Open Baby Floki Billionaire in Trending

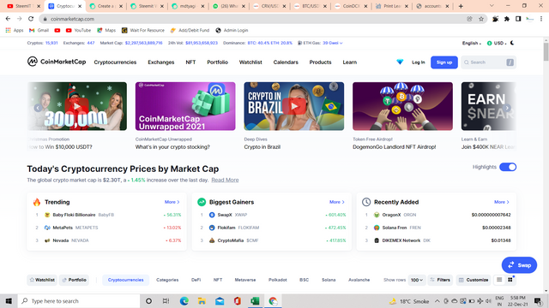[74, 215]
